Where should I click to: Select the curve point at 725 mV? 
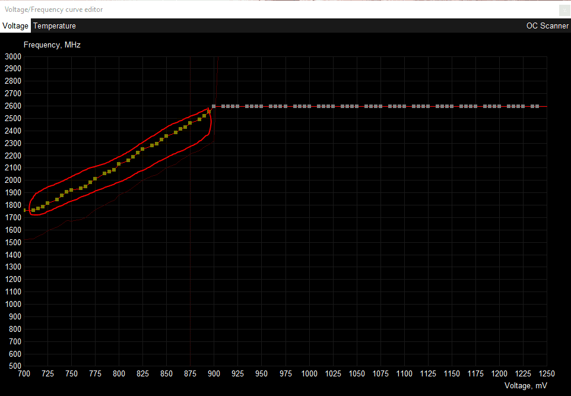coord(47,203)
